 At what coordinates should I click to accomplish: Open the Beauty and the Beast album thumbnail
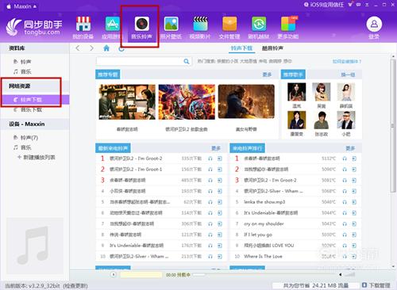(246, 101)
